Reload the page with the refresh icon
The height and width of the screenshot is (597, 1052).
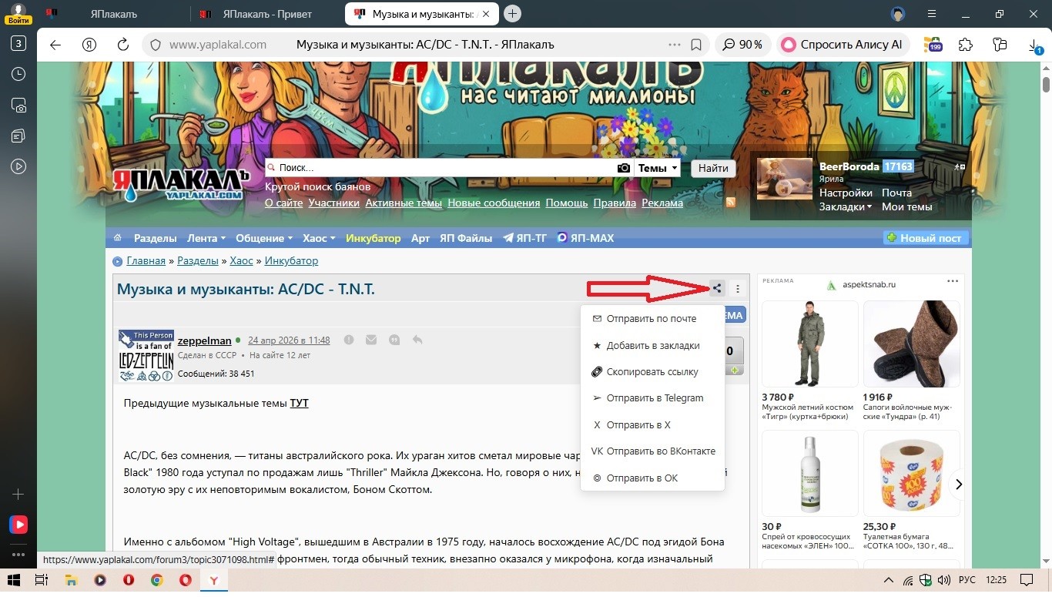122,45
